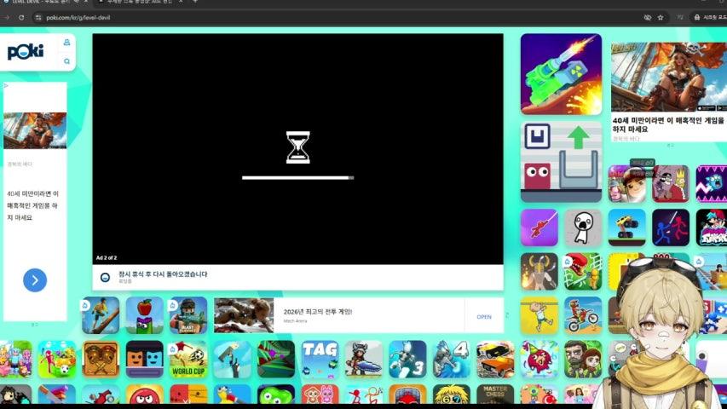
Task: Open the Subway Surfers game thumbnail
Action: pyautogui.click(x=626, y=184)
